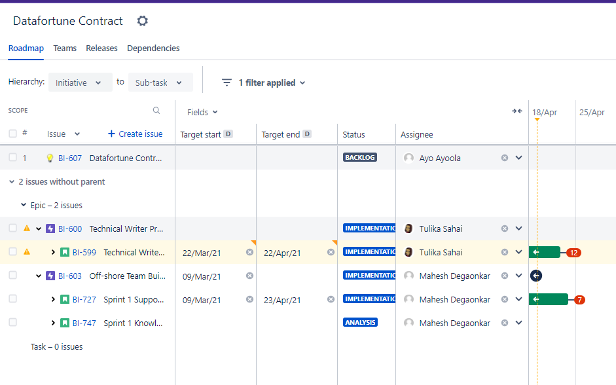Image resolution: width=616 pixels, height=385 pixels.
Task: Open assignee dropdown on BI-727 row
Action: tap(518, 299)
